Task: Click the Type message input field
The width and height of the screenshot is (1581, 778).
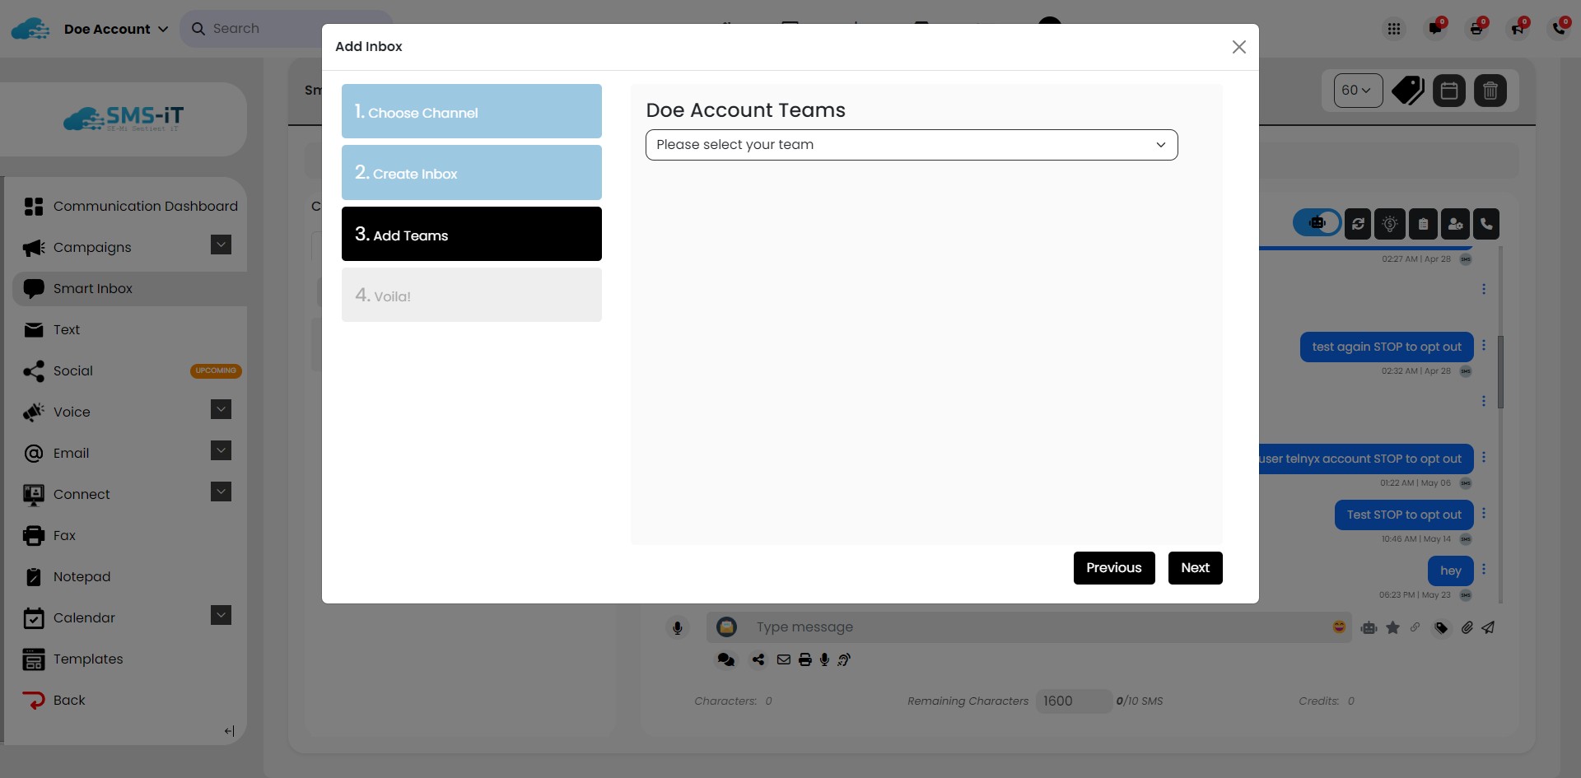Action: pyautogui.click(x=1029, y=627)
